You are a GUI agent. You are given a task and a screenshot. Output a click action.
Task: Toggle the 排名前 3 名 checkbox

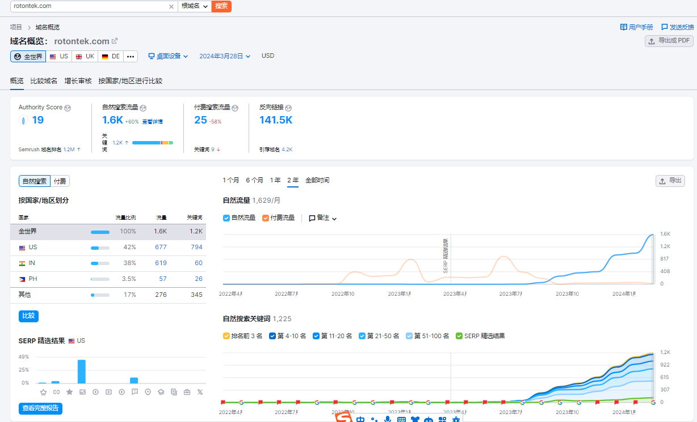(x=226, y=336)
